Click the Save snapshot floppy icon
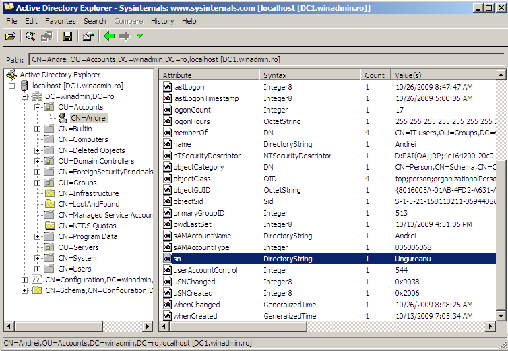The width and height of the screenshot is (508, 351). click(67, 36)
